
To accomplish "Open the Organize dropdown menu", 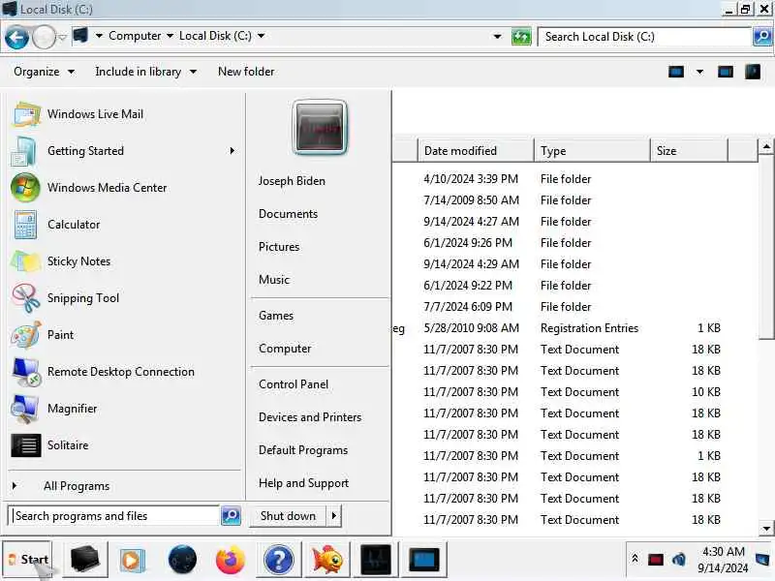I will [x=44, y=72].
